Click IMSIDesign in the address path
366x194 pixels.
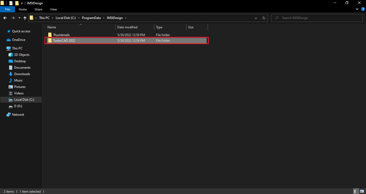[x=114, y=18]
